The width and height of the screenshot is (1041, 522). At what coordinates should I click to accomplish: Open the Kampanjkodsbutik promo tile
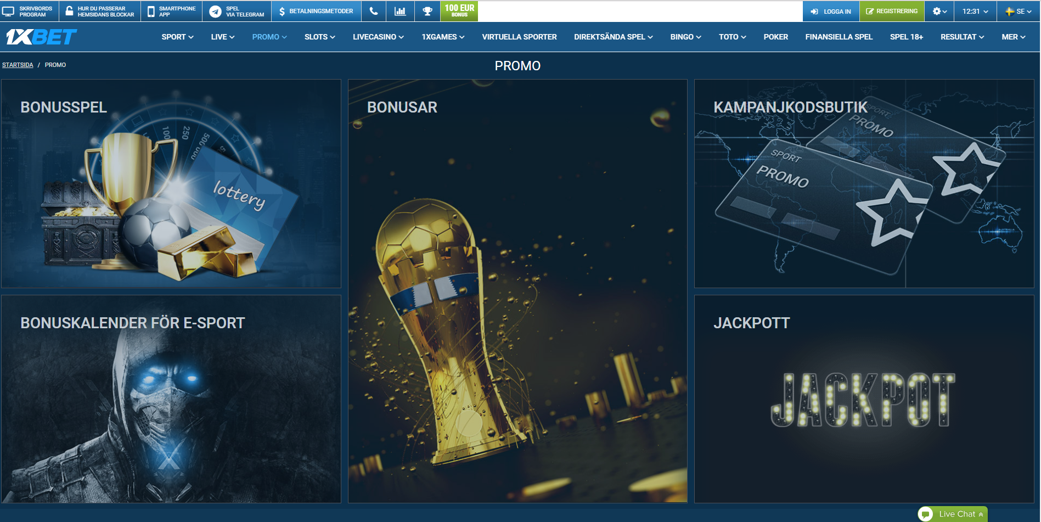(864, 184)
